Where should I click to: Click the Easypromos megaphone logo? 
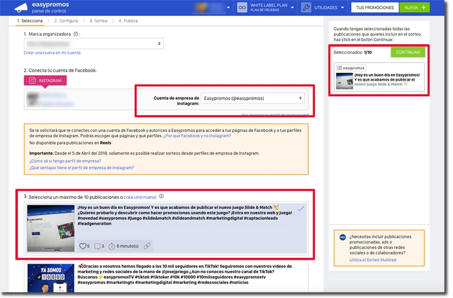tap(21, 8)
